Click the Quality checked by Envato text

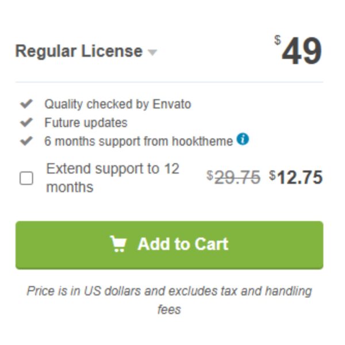point(118,104)
